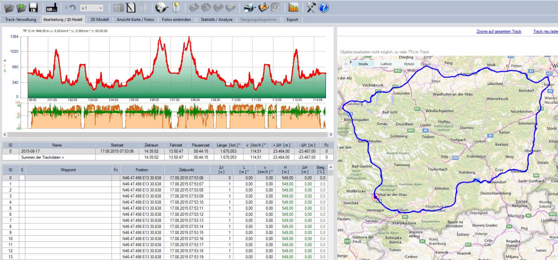Select the Straße map view
The width and height of the screenshot is (558, 260).
pos(363,64)
